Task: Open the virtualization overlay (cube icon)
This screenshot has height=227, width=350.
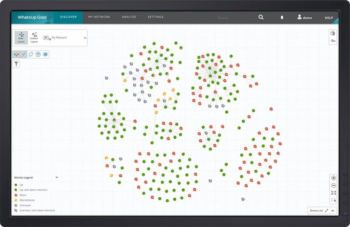Action: point(45,54)
